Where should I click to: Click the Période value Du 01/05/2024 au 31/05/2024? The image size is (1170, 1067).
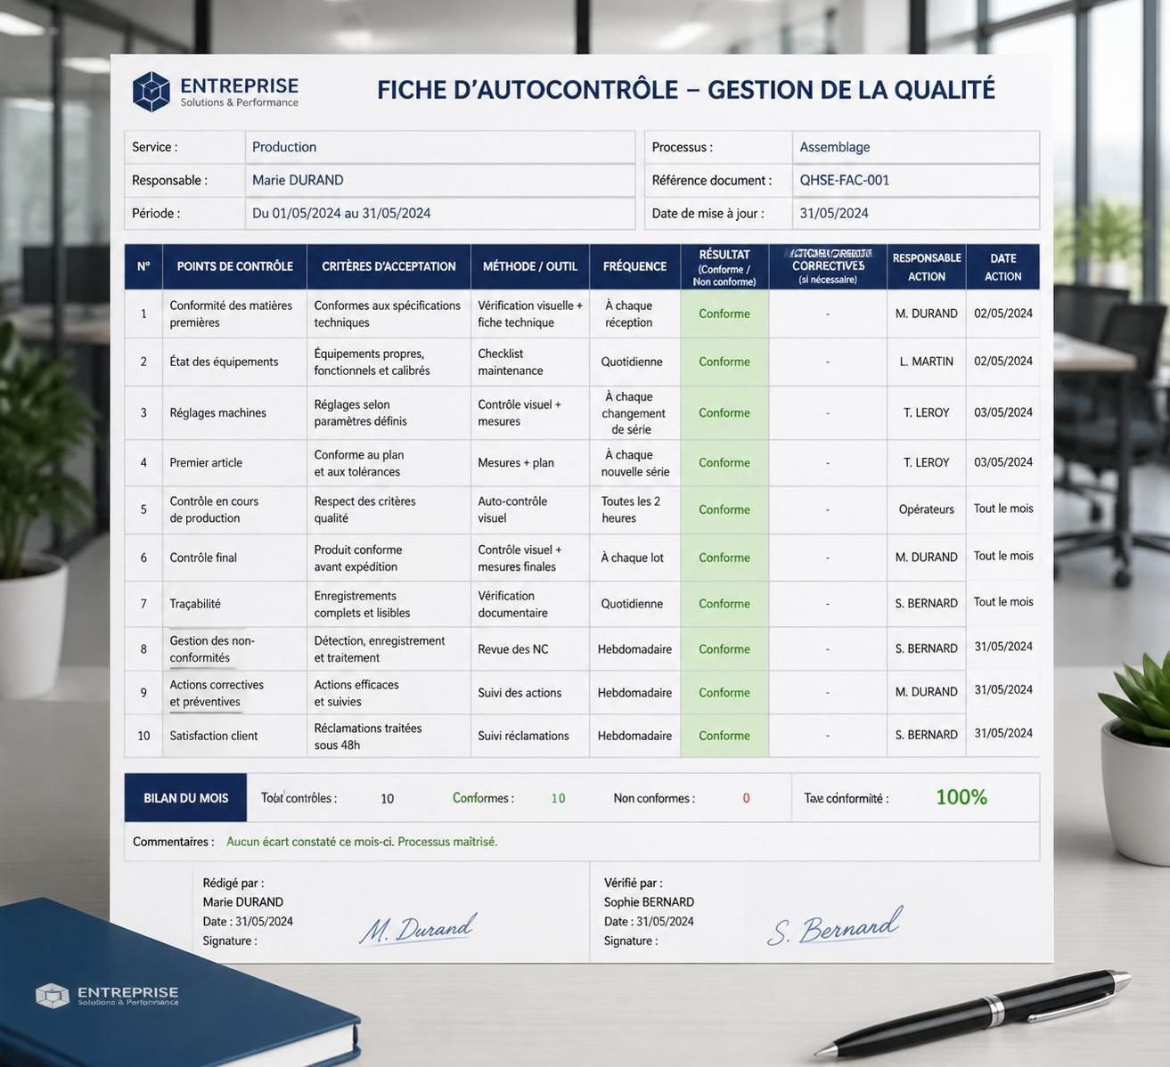click(341, 214)
